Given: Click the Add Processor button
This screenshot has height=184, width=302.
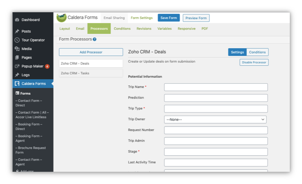Looking at the screenshot, I should pyautogui.click(x=91, y=52).
